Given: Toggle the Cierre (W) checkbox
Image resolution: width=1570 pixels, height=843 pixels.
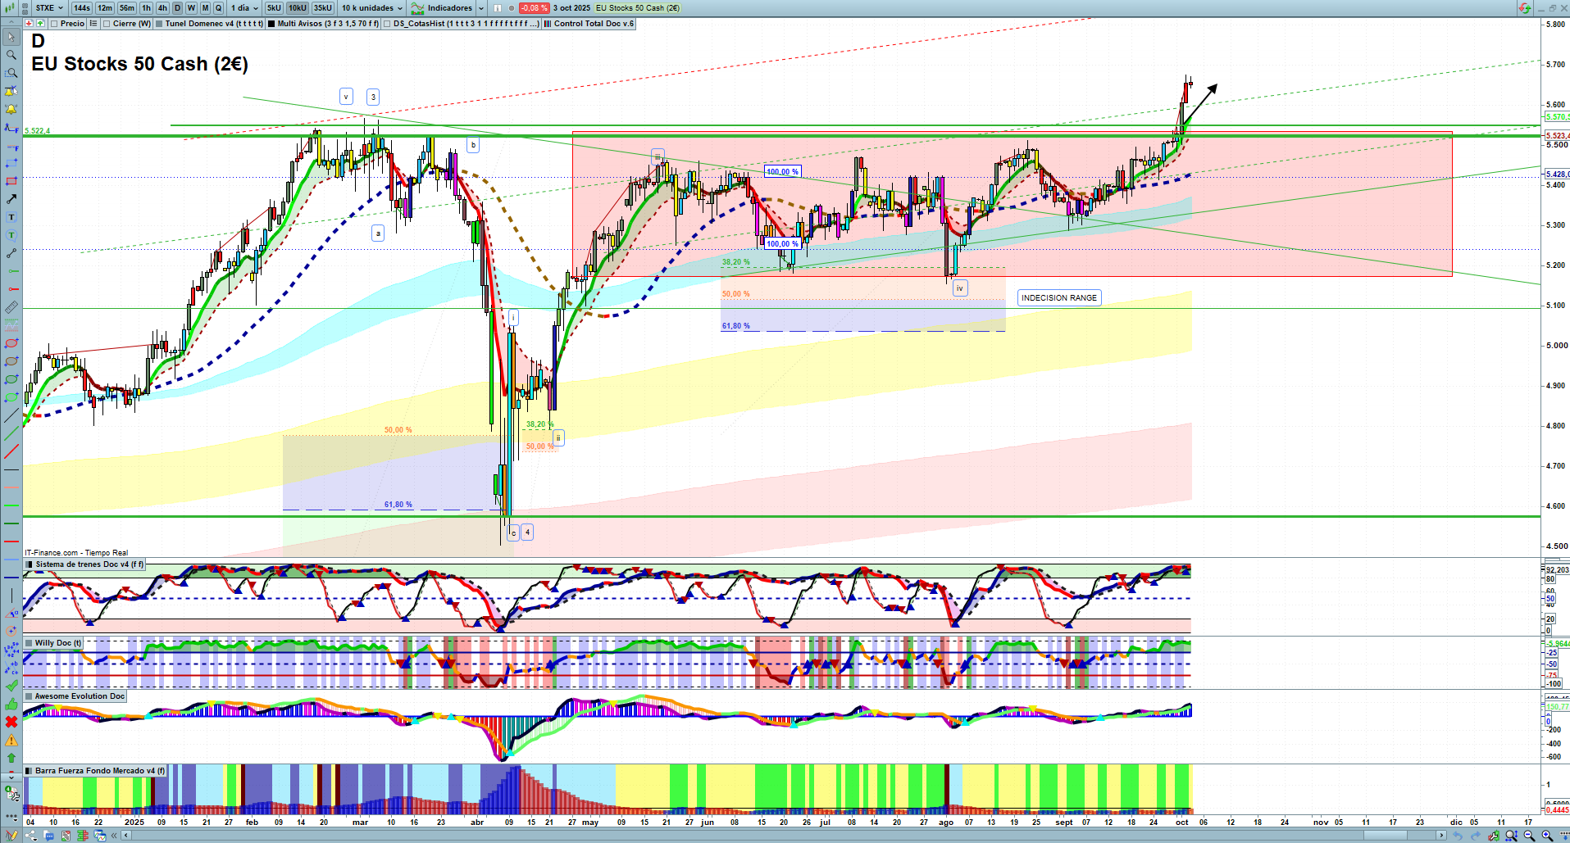Looking at the screenshot, I should (107, 24).
